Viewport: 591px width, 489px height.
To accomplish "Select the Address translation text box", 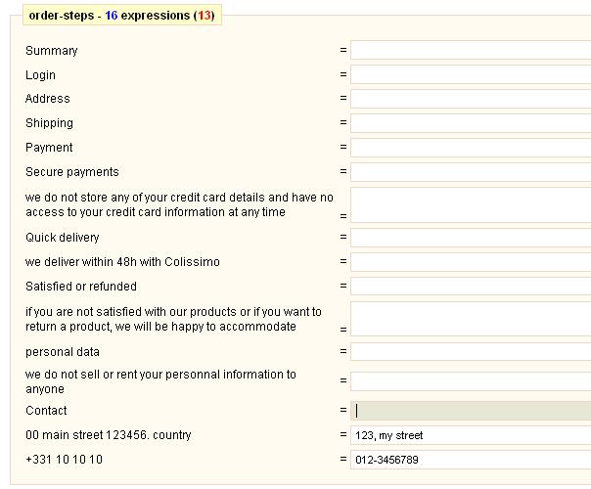I will click(471, 99).
